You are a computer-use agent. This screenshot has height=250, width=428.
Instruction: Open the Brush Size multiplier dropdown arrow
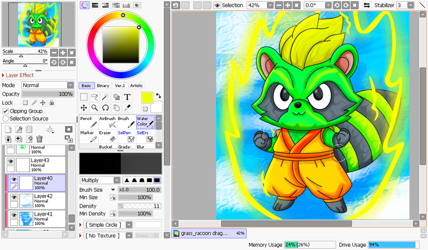click(113, 189)
